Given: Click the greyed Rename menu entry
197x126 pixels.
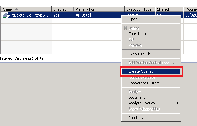Looking at the screenshot, I should 135,45.
